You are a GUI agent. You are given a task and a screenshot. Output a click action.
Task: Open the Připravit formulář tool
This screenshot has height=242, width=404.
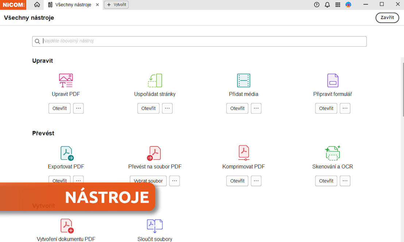(x=326, y=108)
